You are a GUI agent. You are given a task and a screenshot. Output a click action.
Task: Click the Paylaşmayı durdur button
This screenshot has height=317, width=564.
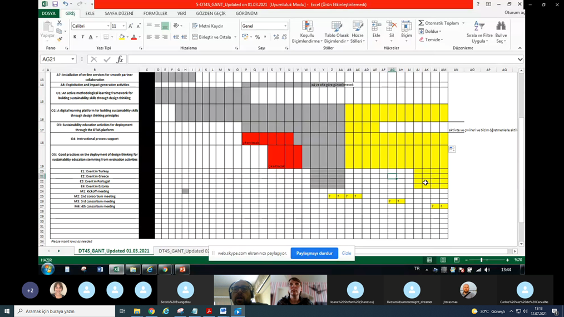click(314, 254)
